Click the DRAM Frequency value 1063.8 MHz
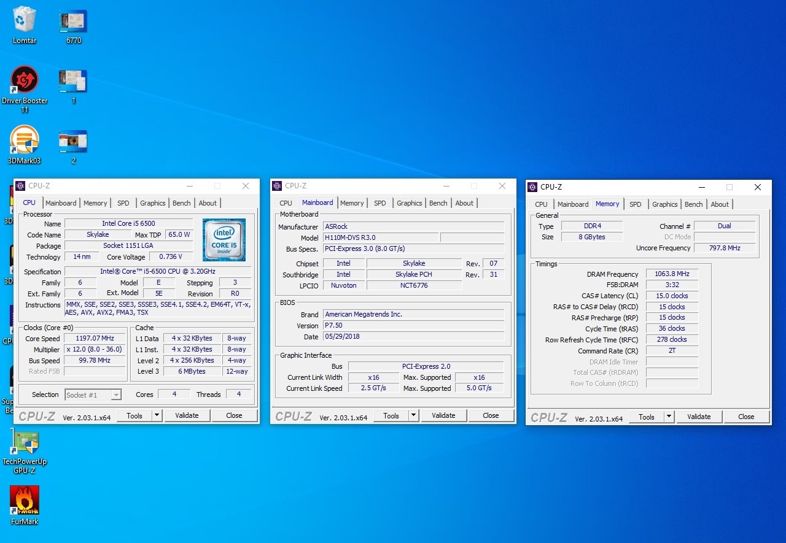This screenshot has width=786, height=543. pos(672,274)
